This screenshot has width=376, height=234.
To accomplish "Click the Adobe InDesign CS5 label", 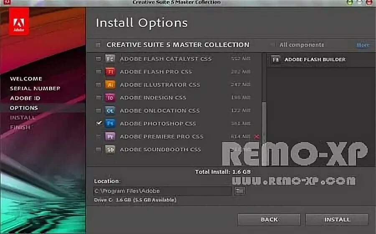I will click(x=153, y=98).
